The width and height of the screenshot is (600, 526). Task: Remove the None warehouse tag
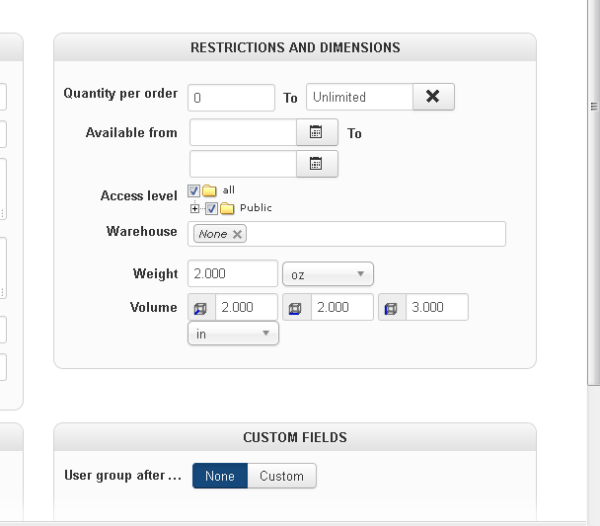point(237,234)
